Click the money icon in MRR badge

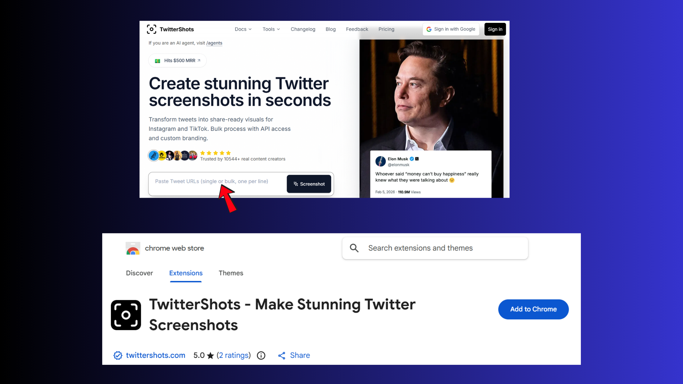pyautogui.click(x=157, y=61)
